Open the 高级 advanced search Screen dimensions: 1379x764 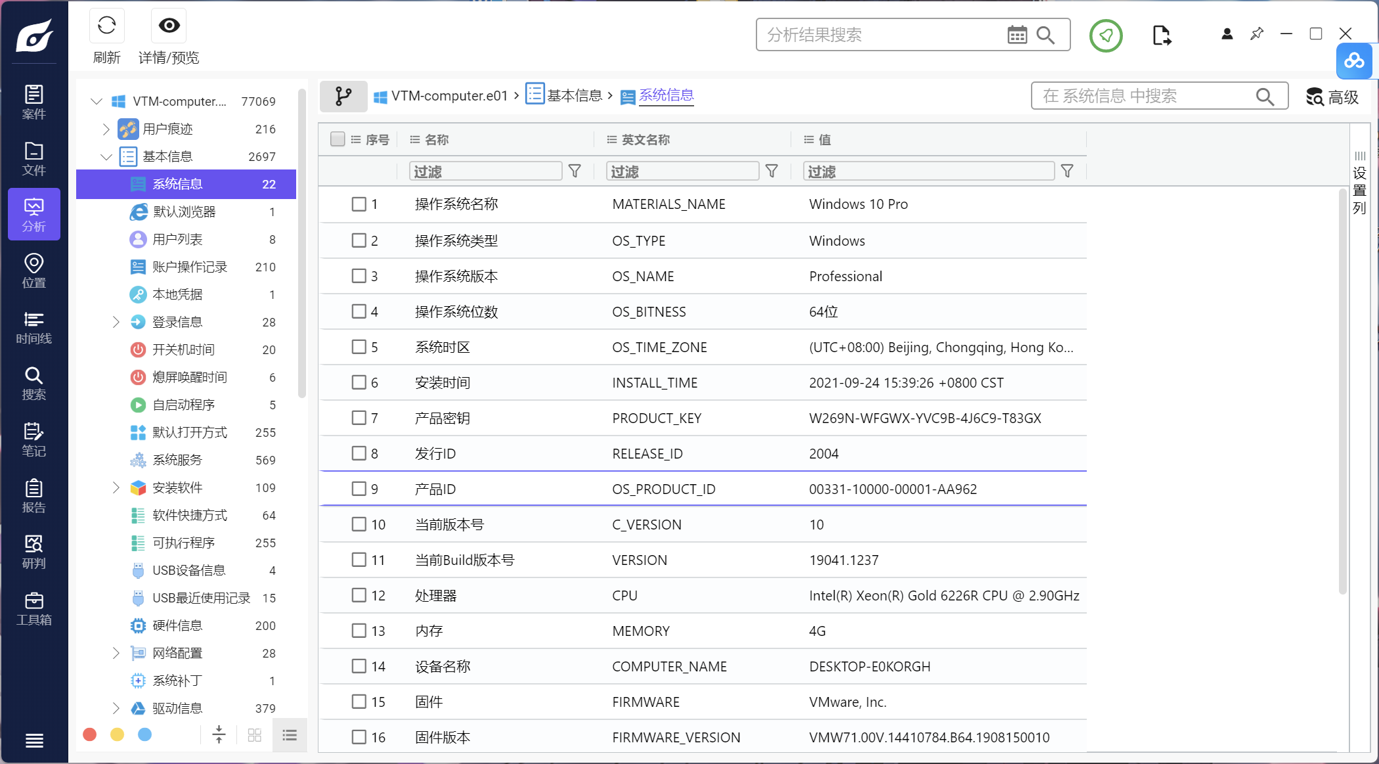pos(1332,97)
